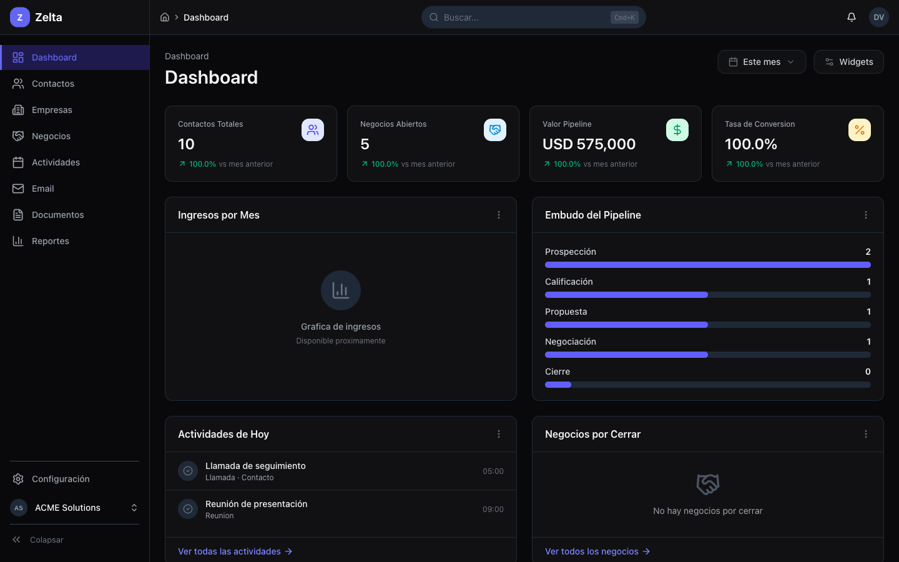
Task: Focus the Buscar search field
Action: point(524,17)
